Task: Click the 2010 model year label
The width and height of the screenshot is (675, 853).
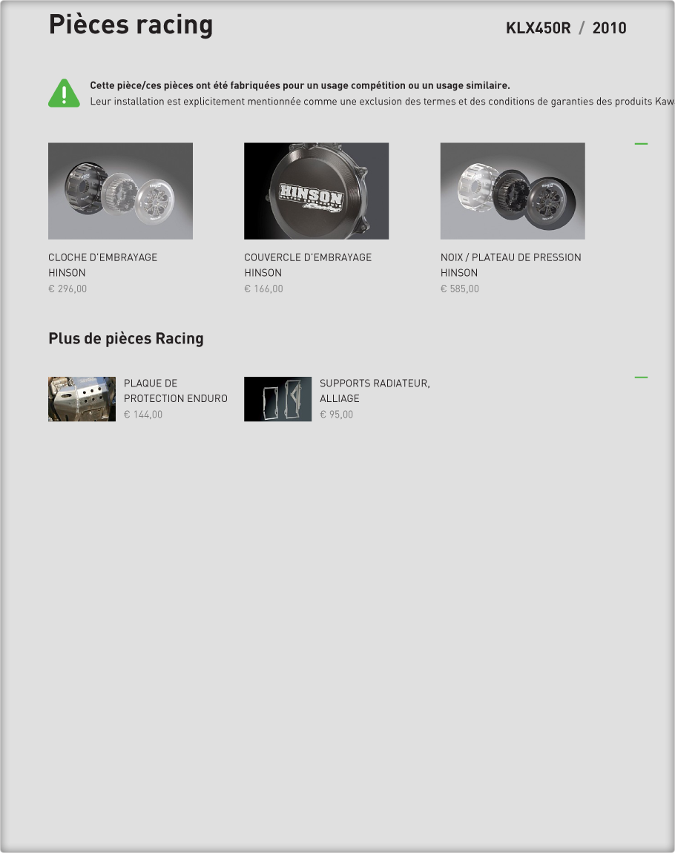Action: click(609, 28)
